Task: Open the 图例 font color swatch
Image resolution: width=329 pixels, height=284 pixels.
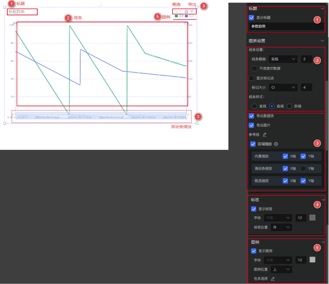Action: [312, 260]
